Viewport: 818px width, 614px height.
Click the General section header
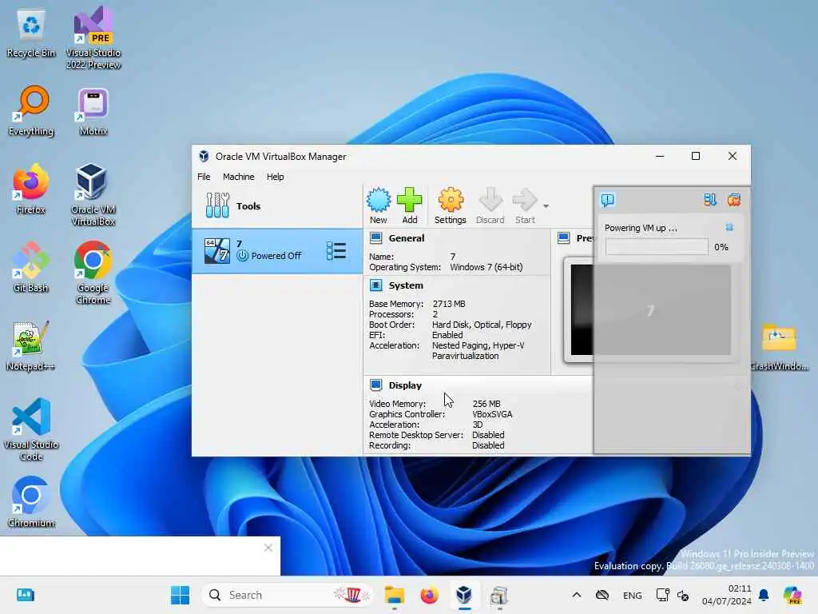pyautogui.click(x=407, y=238)
